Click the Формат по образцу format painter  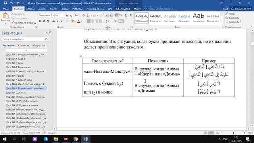pyautogui.click(x=24, y=23)
